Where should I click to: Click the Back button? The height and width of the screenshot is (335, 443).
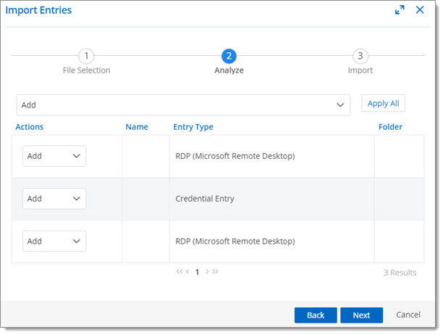click(x=316, y=315)
